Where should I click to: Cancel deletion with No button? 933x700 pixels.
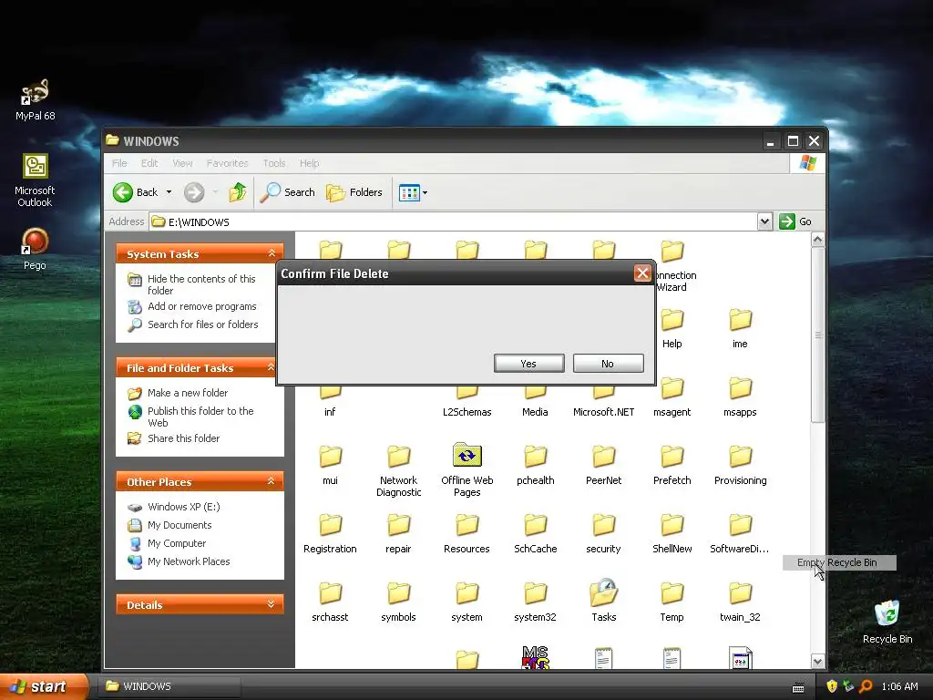tap(608, 363)
